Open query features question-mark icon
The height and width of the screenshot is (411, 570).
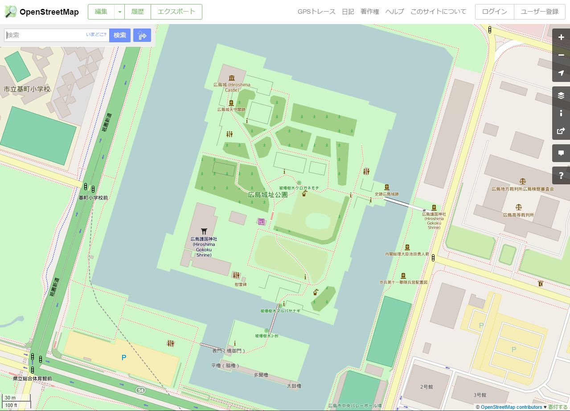point(561,175)
